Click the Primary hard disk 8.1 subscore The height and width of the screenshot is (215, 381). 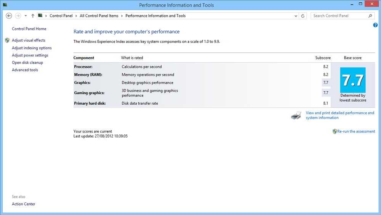click(x=326, y=103)
